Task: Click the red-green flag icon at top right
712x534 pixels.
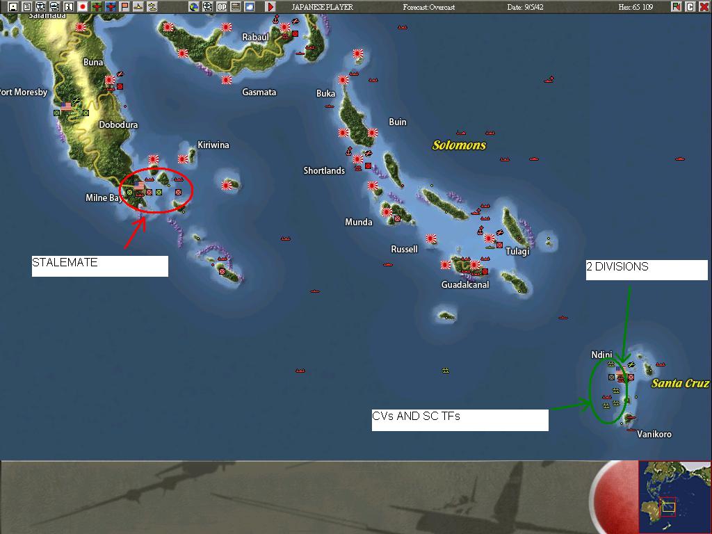Action: click(x=677, y=7)
